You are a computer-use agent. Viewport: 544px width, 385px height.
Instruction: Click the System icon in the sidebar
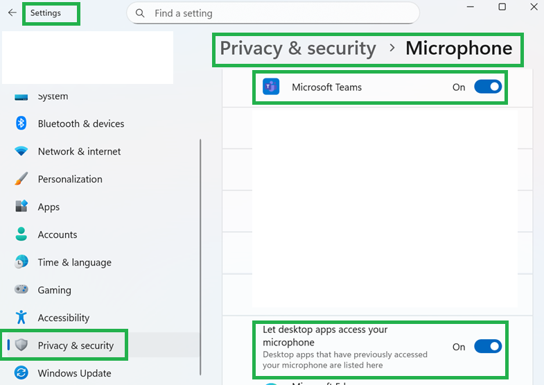(x=21, y=97)
